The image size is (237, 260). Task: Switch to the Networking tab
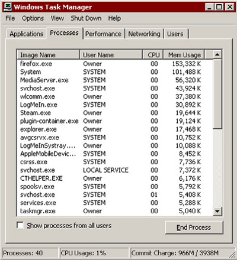pos(144,34)
